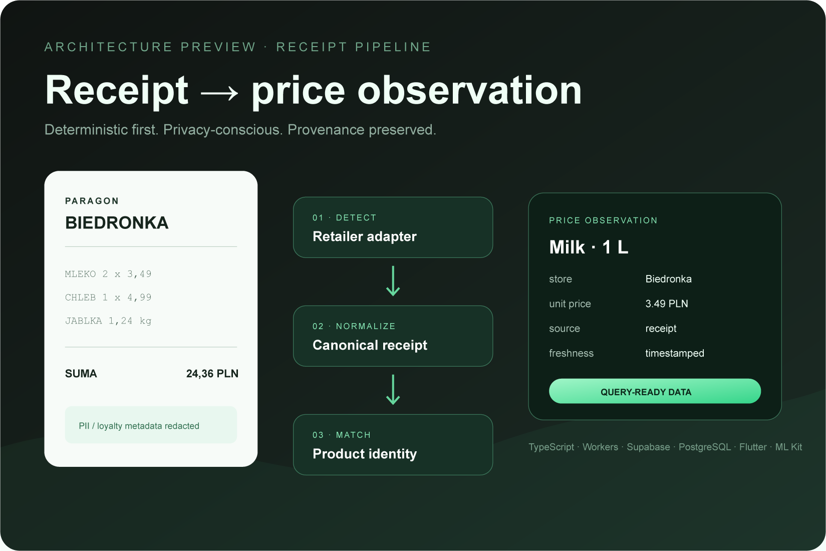Click the QUERY-READY DATA button
826x551 pixels.
(655, 391)
